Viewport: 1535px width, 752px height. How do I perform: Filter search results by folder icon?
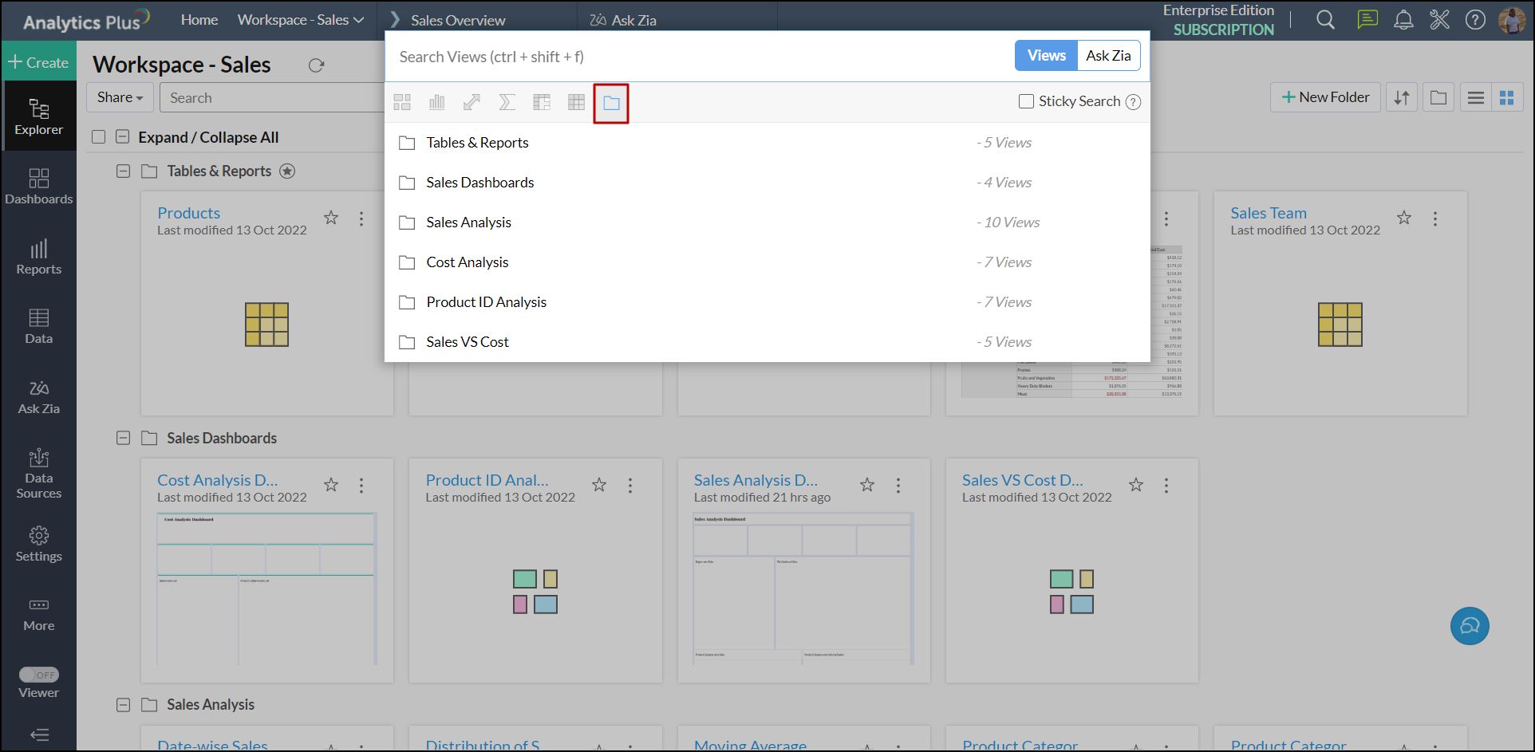coord(611,103)
